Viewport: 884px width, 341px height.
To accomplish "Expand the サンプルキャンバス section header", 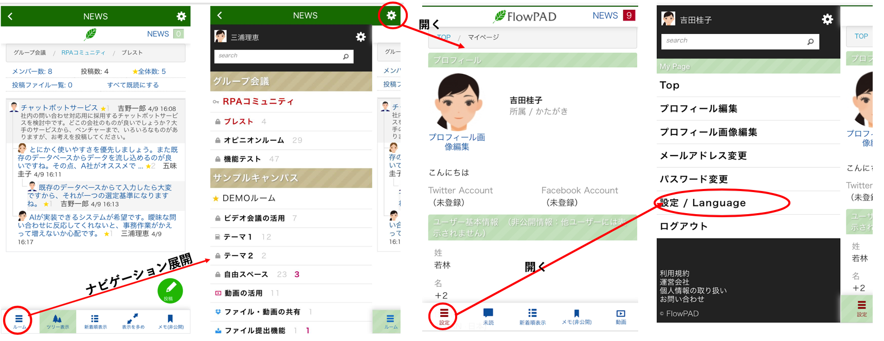I will (x=291, y=178).
